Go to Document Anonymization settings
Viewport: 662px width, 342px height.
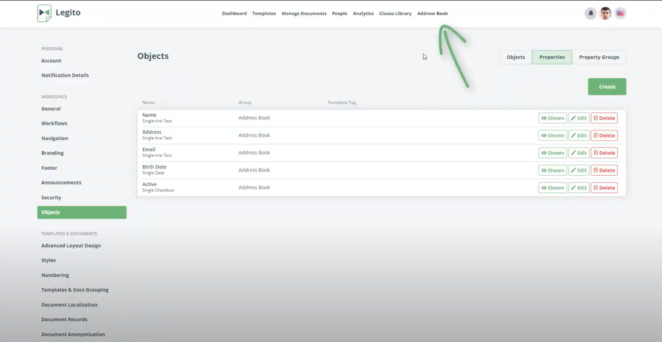click(73, 334)
